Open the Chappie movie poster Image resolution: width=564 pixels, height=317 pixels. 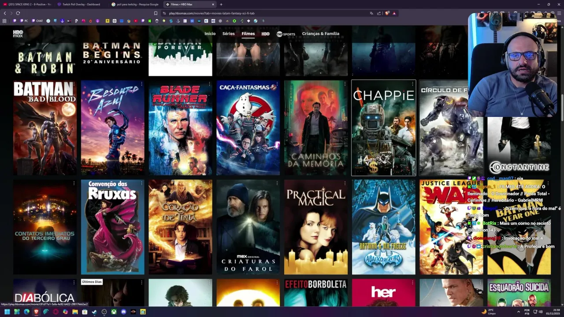(383, 128)
